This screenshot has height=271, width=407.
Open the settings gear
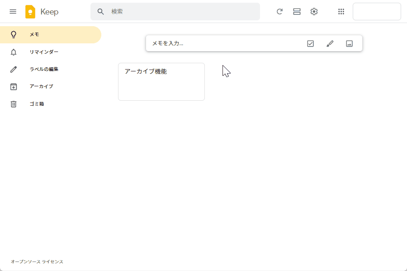(314, 12)
